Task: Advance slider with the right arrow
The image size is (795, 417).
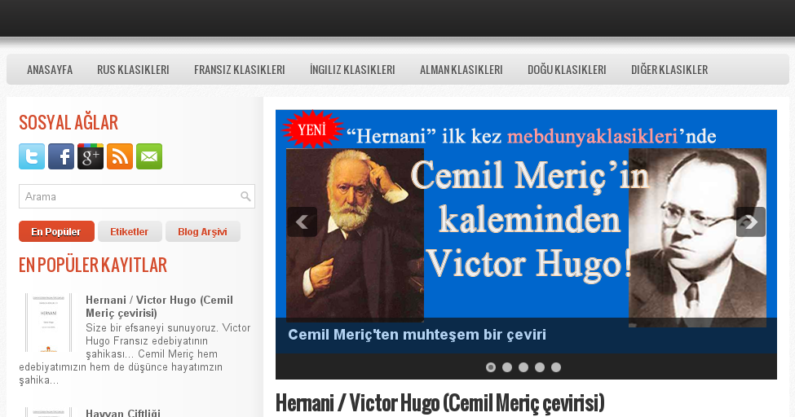Action: click(x=751, y=222)
